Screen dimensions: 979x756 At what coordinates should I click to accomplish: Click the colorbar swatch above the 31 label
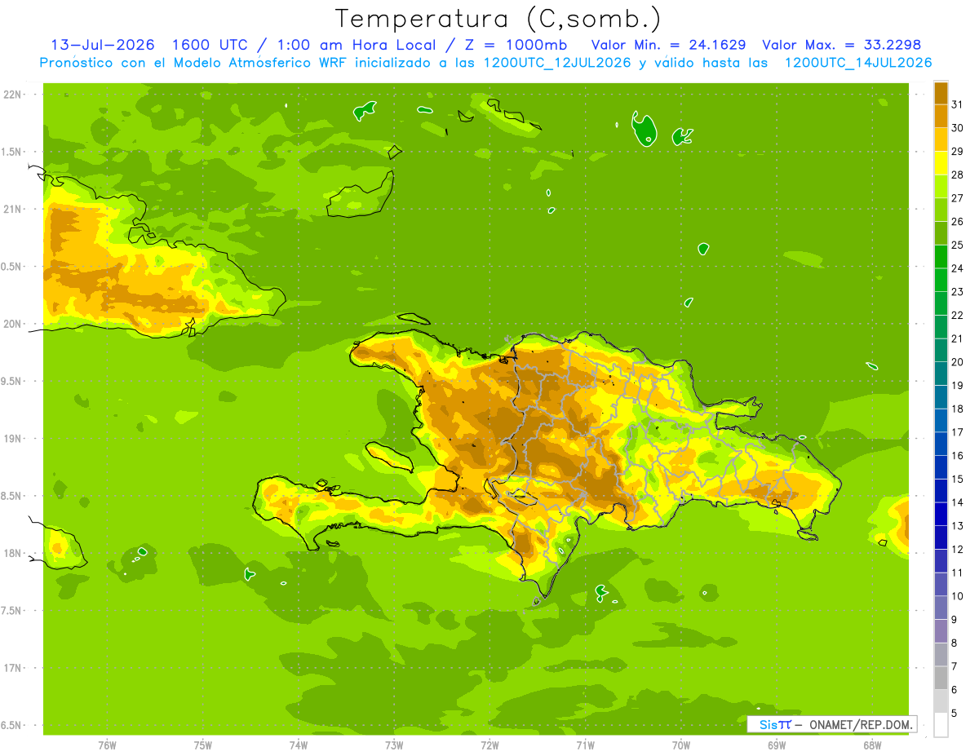coord(941,92)
